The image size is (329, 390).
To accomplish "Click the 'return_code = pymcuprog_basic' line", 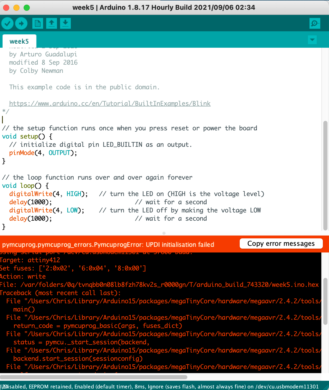I will (98, 326).
